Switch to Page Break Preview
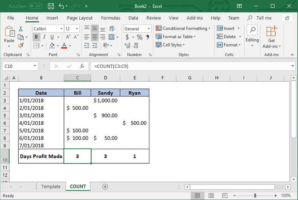The image size is (298, 200). click(x=225, y=196)
